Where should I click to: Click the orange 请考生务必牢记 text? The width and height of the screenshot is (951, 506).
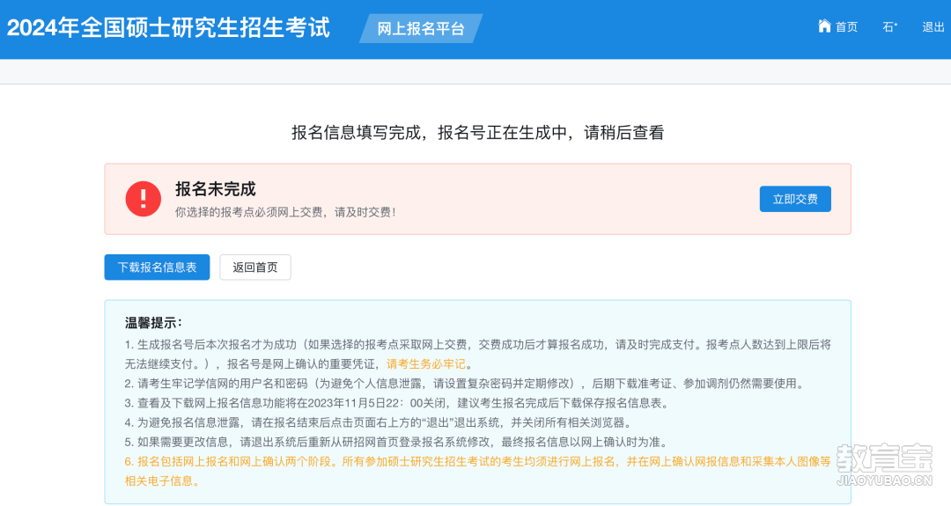(x=426, y=364)
